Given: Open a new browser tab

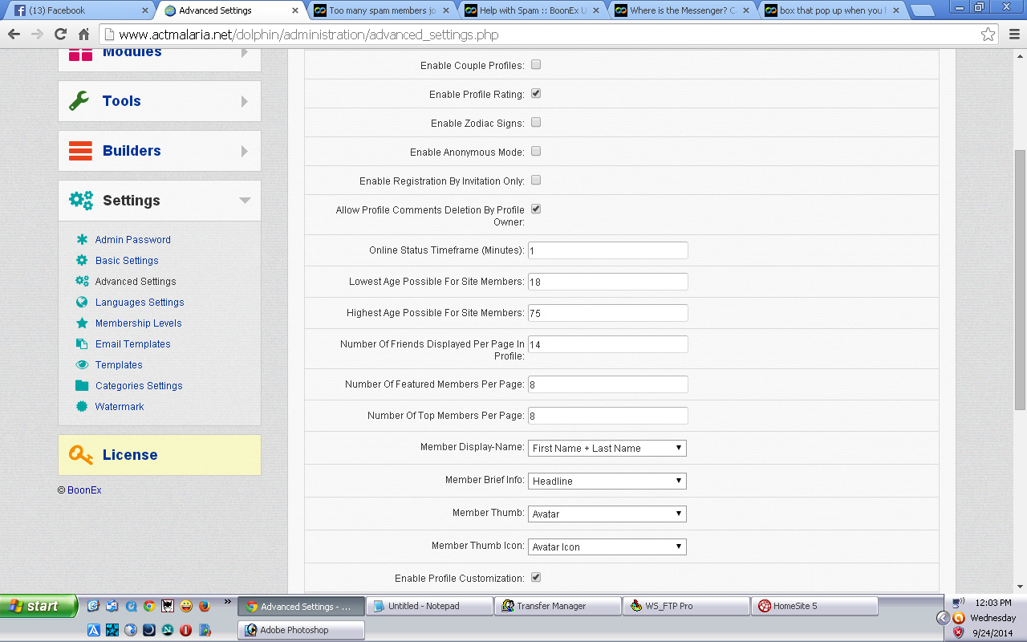Looking at the screenshot, I should 923,11.
